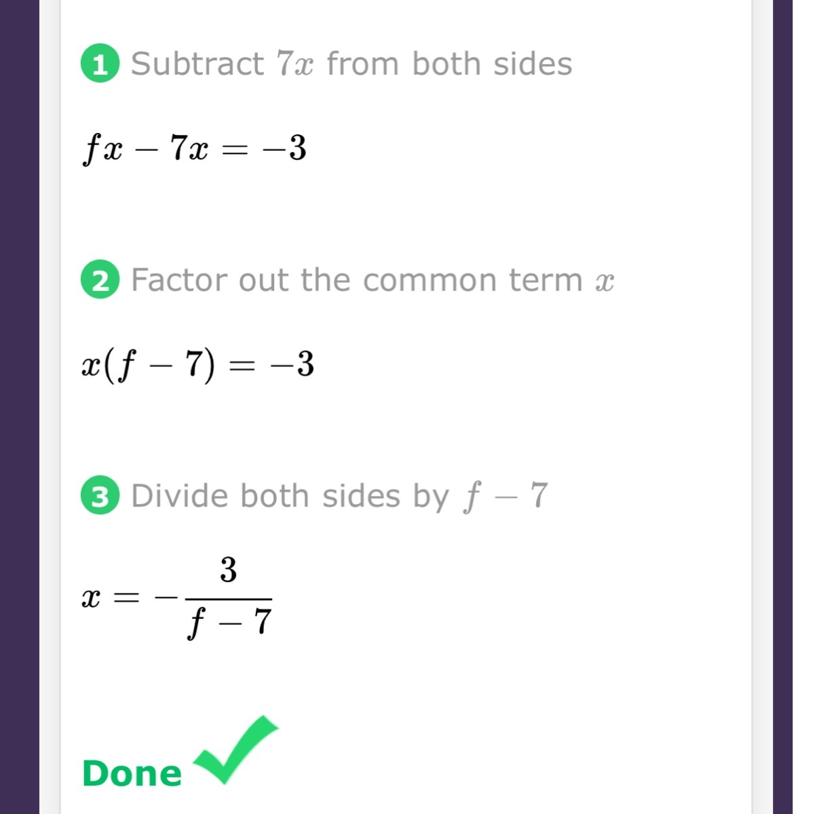Viewport: 813px width, 814px height.
Task: Select the 'Subtract 7x from both sides' step text
Action: click(x=352, y=64)
